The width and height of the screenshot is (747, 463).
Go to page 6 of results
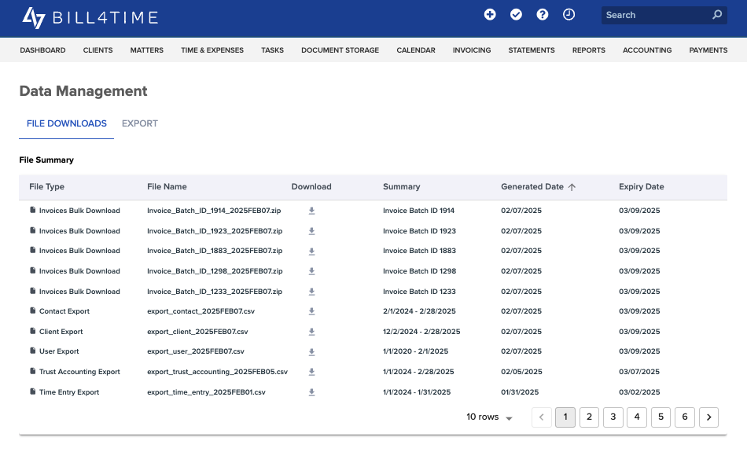tap(685, 417)
